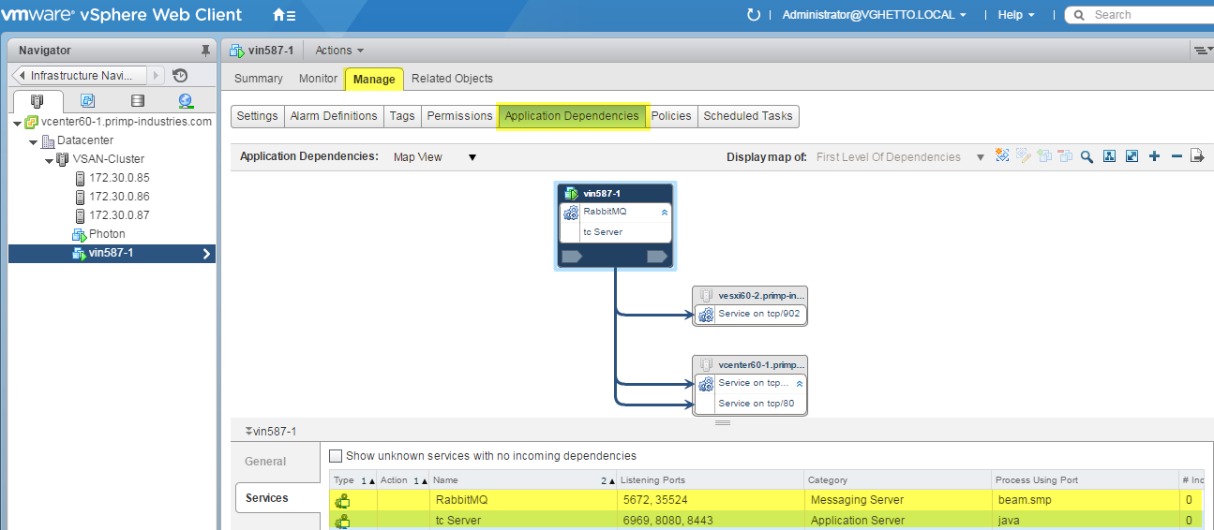Open the Storage inventory tab icon in Navigator

[x=138, y=101]
